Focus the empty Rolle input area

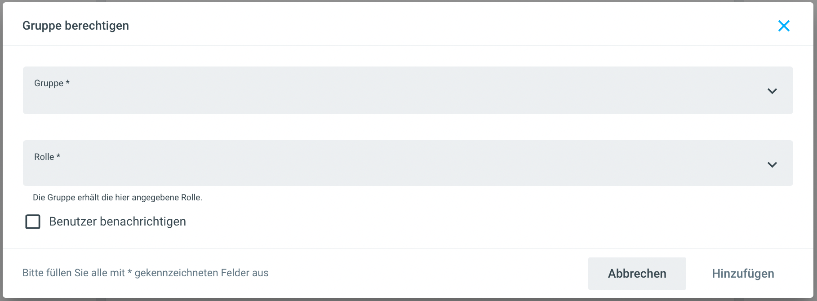coord(360,172)
